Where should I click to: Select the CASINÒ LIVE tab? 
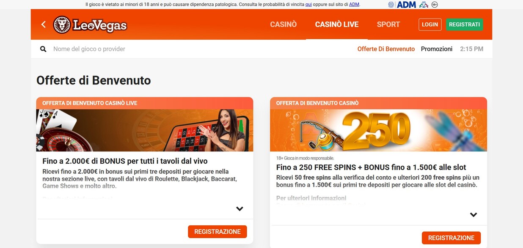tap(337, 24)
